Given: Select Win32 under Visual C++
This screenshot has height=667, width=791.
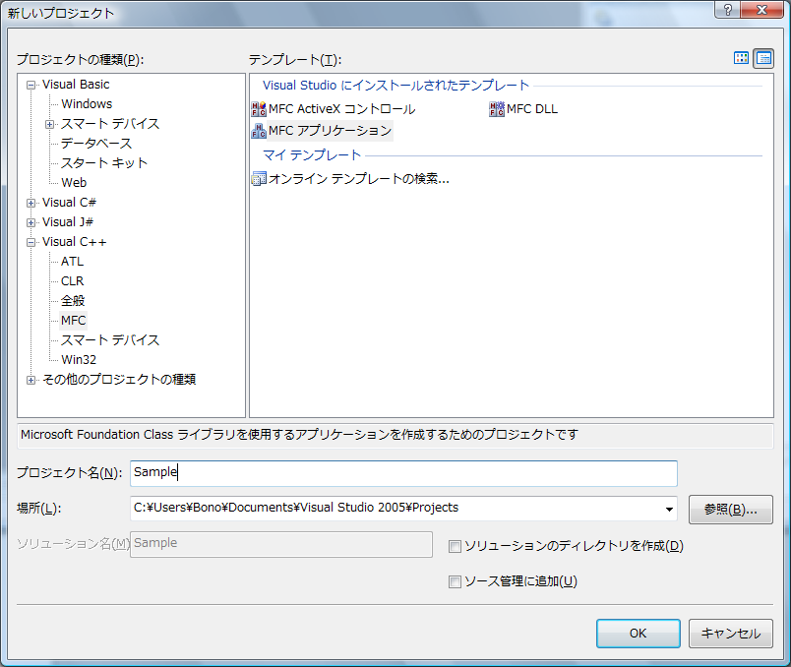Looking at the screenshot, I should (x=79, y=360).
